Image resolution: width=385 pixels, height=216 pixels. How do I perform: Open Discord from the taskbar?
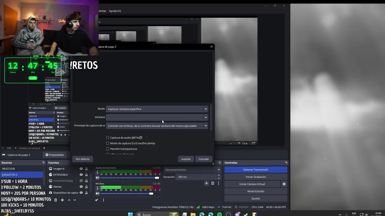(237, 214)
